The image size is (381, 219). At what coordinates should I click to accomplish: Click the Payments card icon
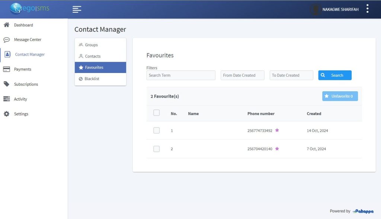(x=6, y=69)
